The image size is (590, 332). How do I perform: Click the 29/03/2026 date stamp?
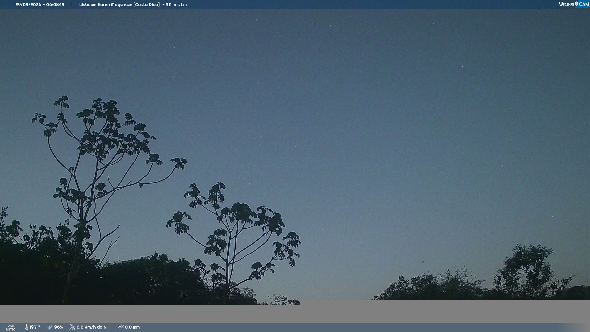(28, 5)
